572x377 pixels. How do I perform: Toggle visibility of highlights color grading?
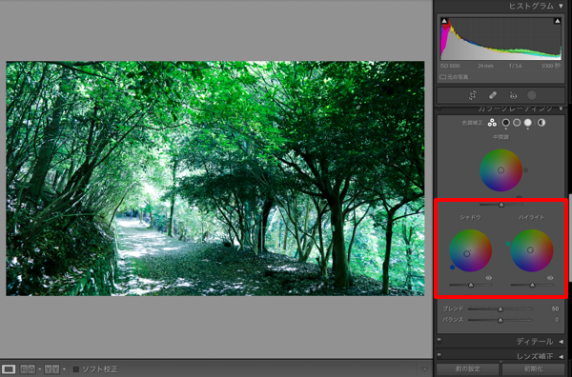pos(550,278)
